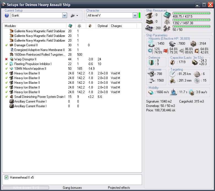Click the turret firepower icon showing 788
This screenshot has height=191, width=215.
point(151,74)
